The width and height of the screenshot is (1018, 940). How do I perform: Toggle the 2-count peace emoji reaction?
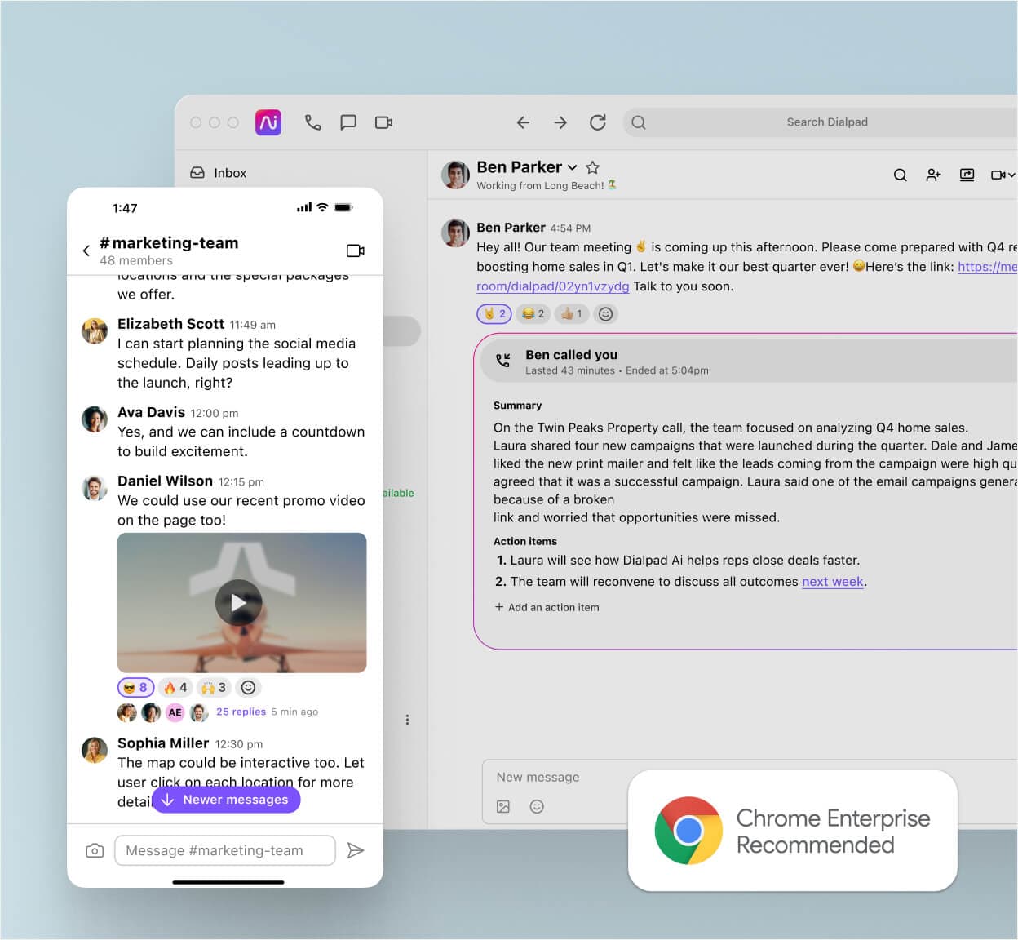tap(494, 313)
